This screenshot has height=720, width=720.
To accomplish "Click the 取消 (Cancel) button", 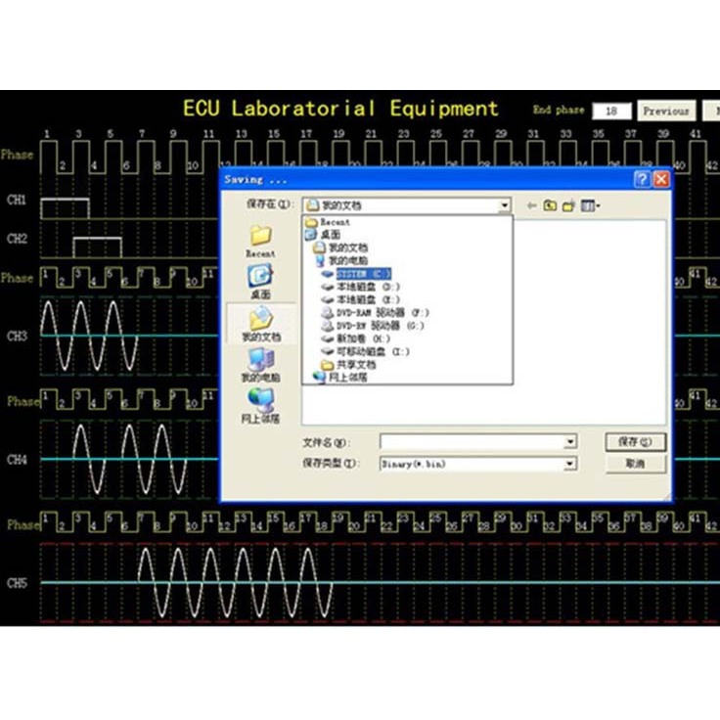I will (635, 464).
